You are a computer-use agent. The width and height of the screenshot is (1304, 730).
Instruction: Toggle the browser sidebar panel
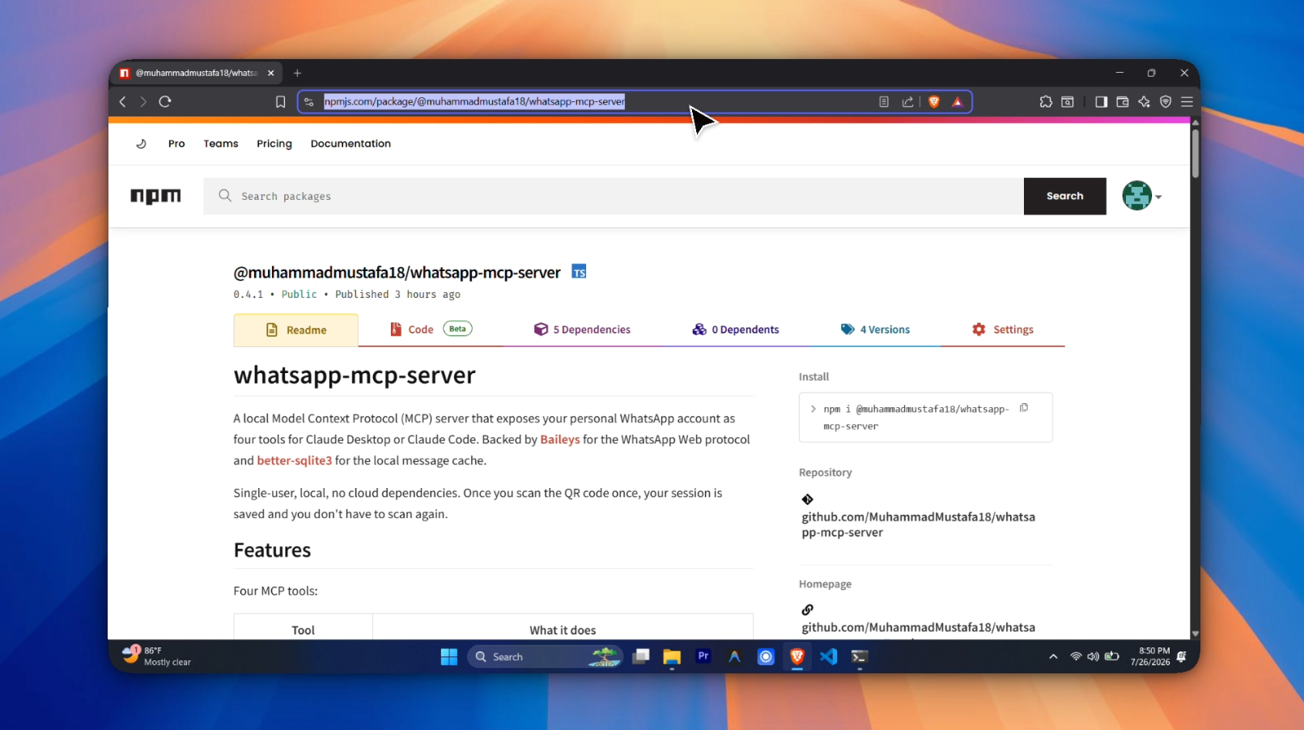[x=1101, y=102]
